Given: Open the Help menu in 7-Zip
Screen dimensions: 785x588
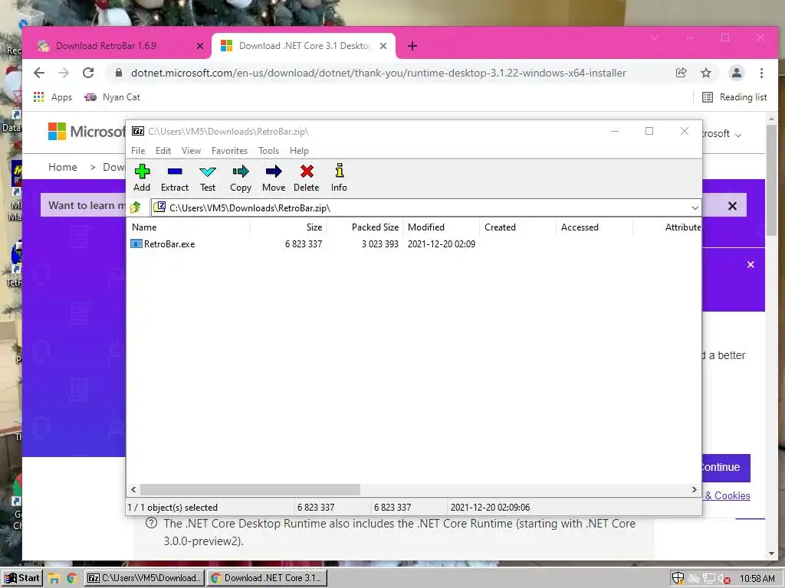Looking at the screenshot, I should click(x=299, y=151).
